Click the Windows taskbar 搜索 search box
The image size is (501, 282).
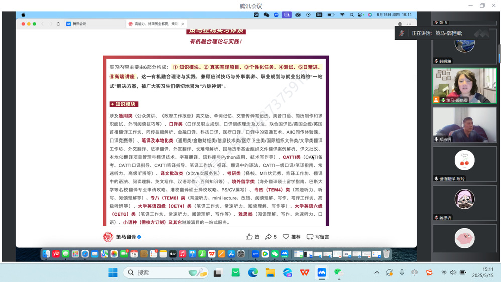(166, 273)
